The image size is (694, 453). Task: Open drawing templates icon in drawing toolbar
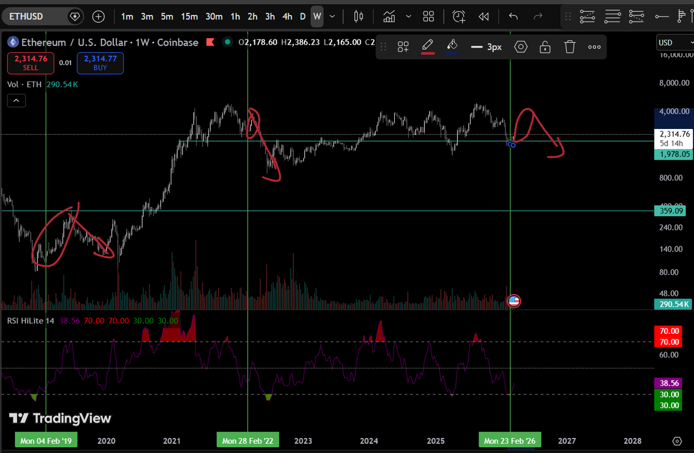(403, 47)
